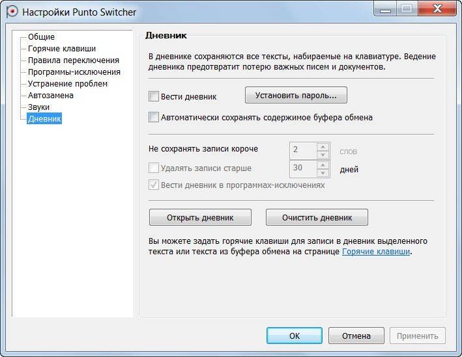Viewport: 462px width, 357px height.
Task: Click Открыть дневник button
Action: click(200, 218)
